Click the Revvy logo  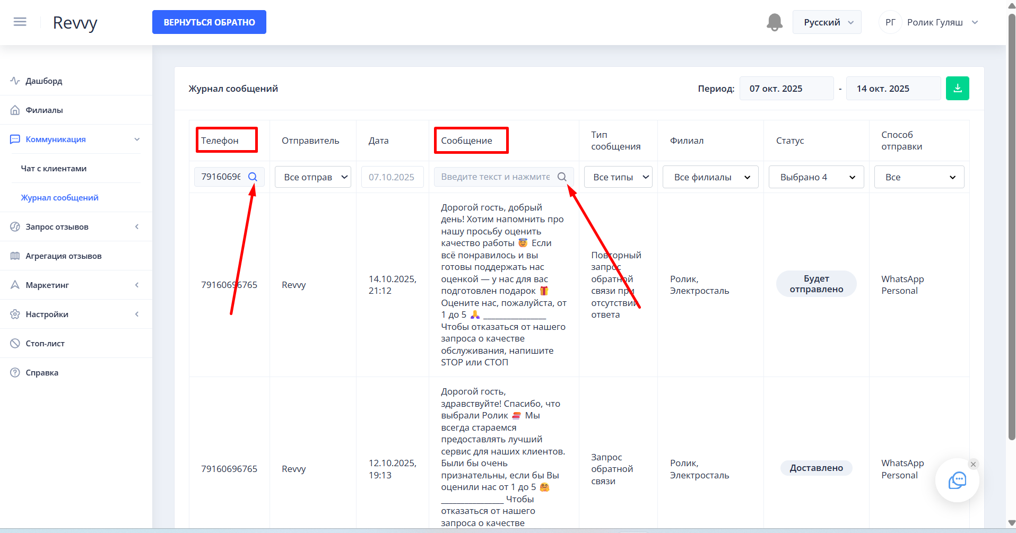pyautogui.click(x=75, y=23)
